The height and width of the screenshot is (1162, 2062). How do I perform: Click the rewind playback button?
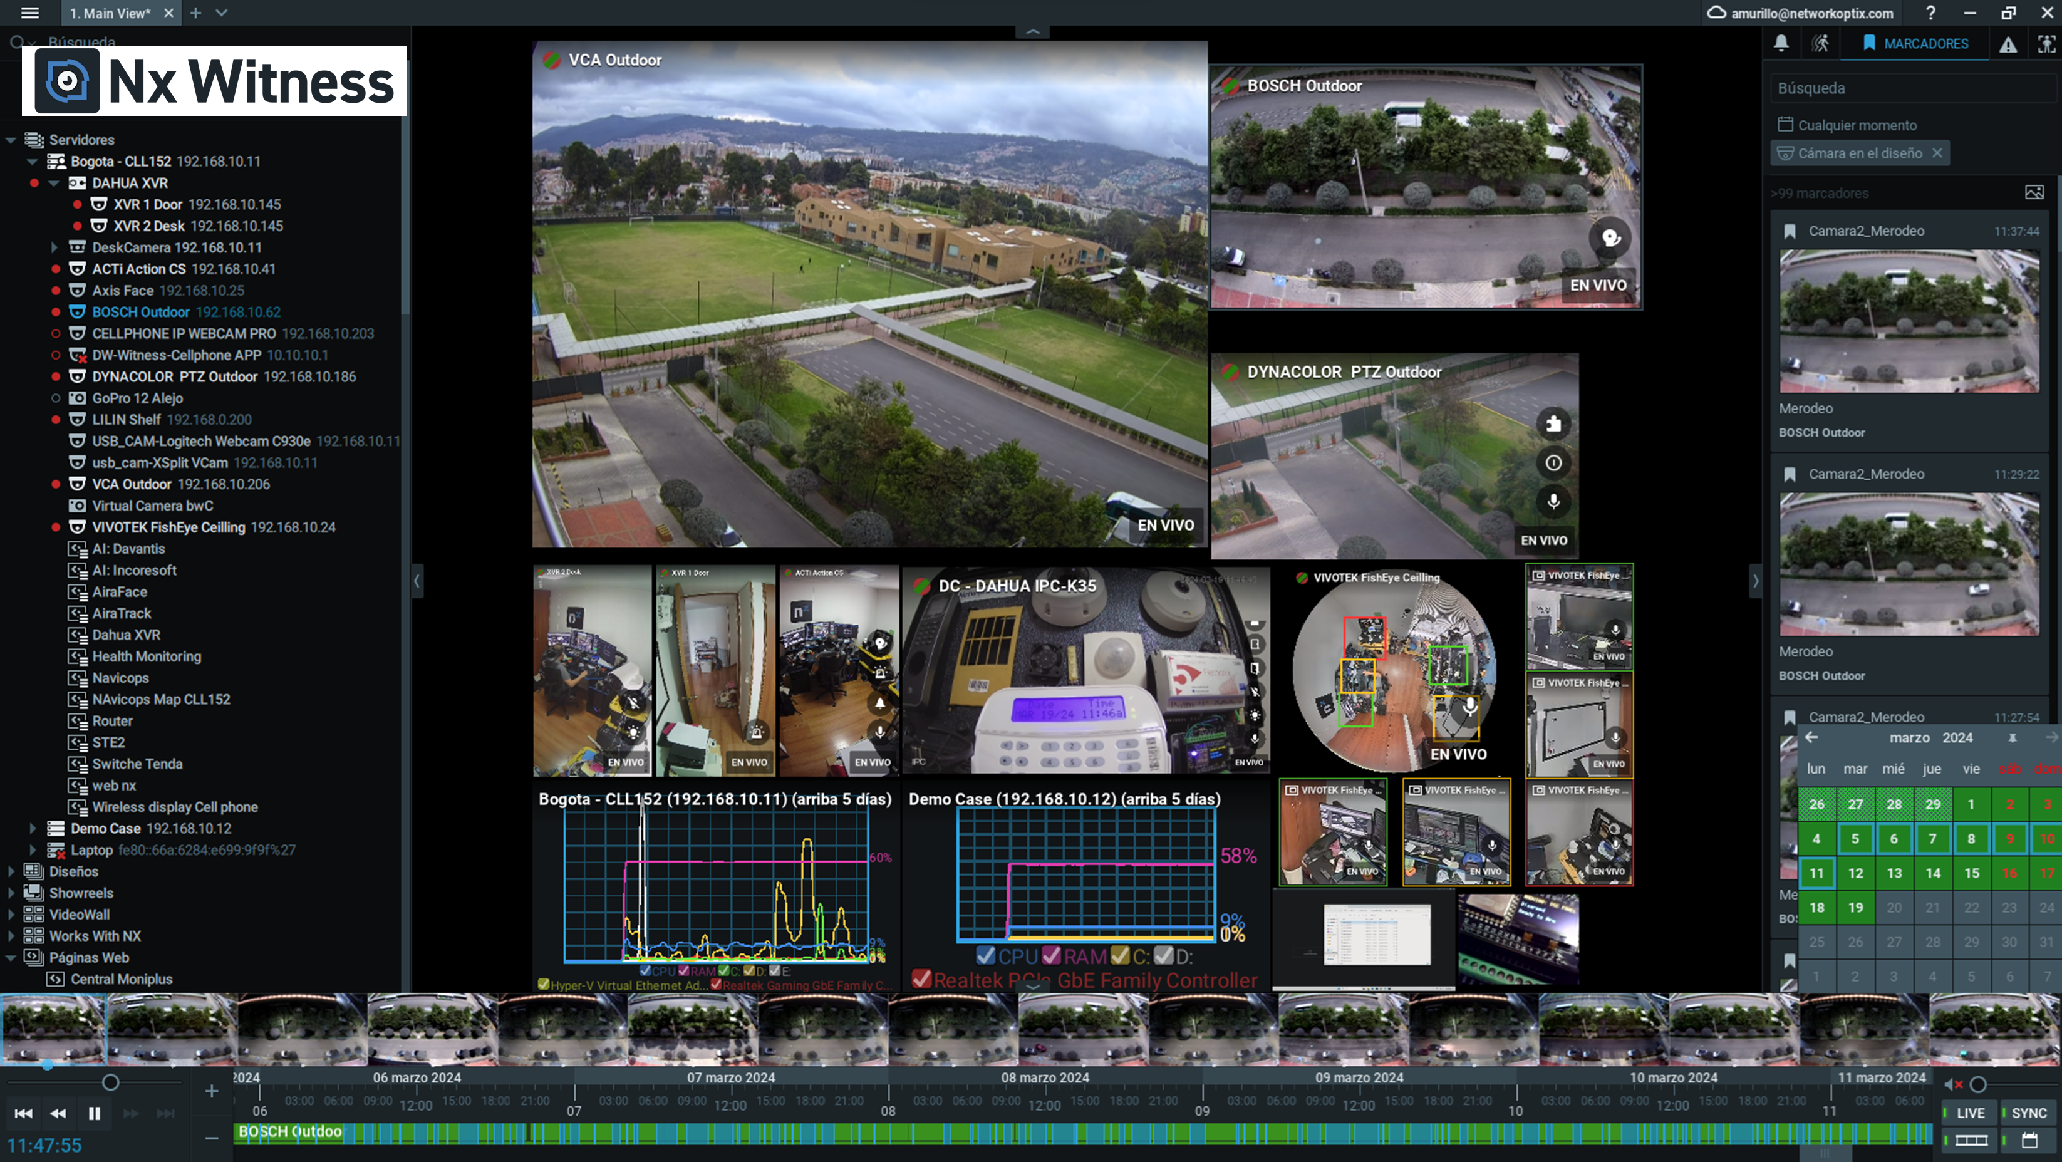58,1113
